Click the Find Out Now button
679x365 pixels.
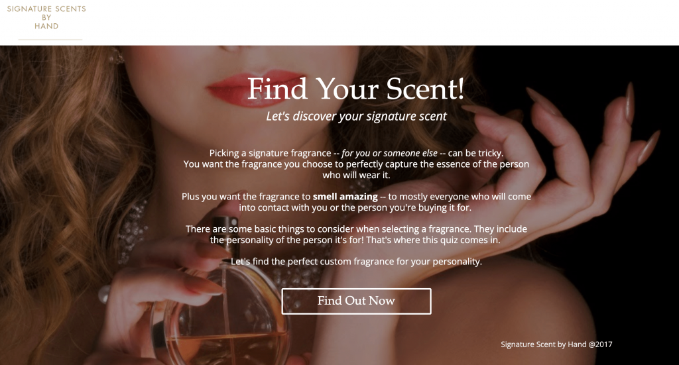356,301
